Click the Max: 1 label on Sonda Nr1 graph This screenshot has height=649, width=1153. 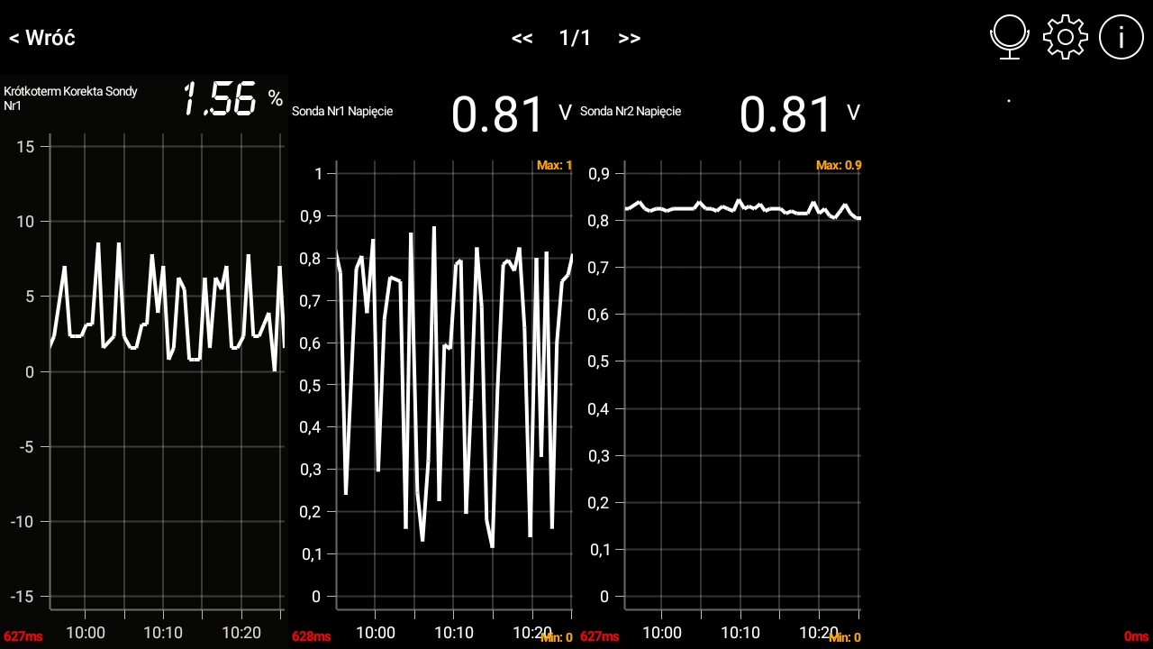(554, 166)
